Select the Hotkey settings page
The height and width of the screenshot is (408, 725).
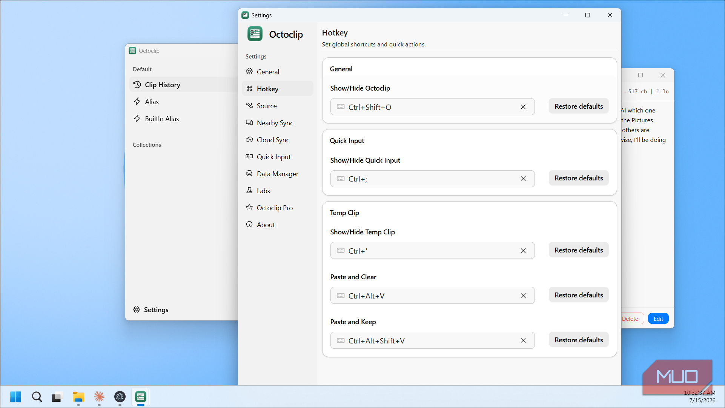coord(277,89)
